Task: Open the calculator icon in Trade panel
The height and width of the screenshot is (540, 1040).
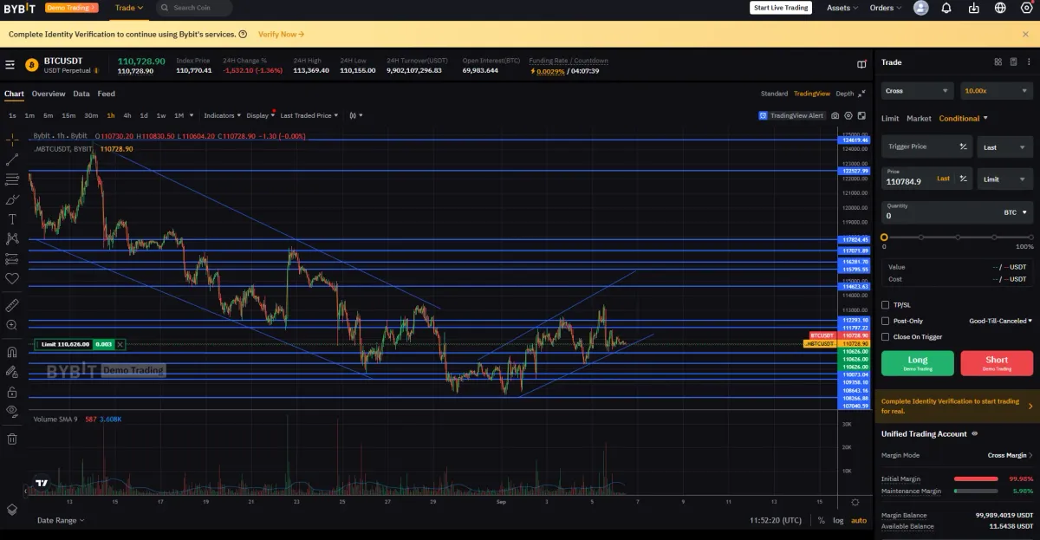Action: [1012, 62]
